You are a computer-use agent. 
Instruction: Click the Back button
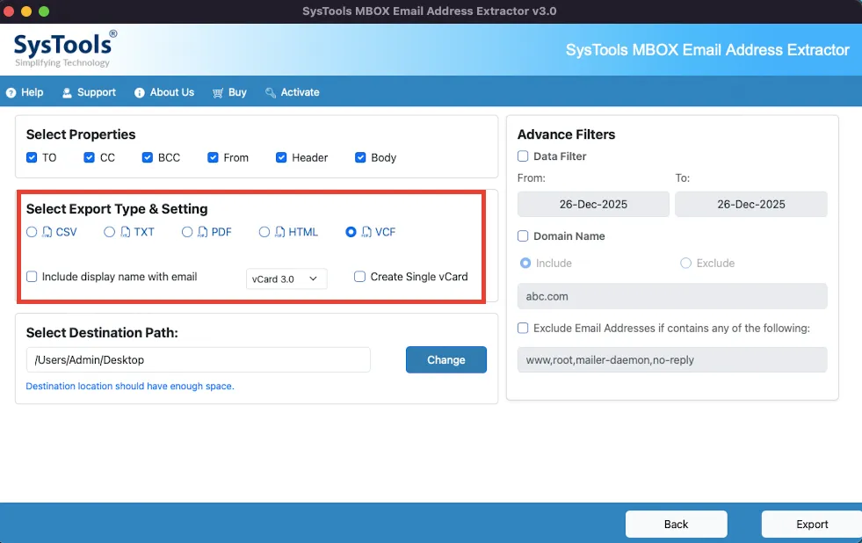point(677,525)
